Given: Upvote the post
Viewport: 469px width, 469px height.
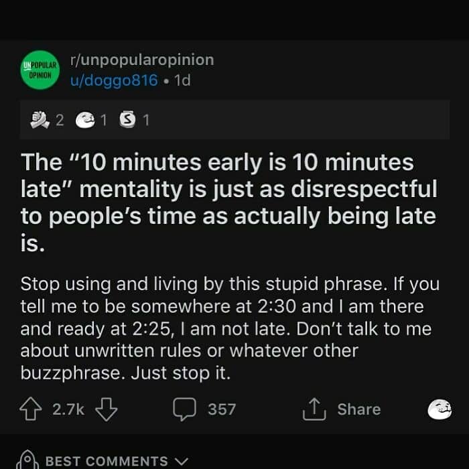Looking at the screenshot, I should 31,409.
